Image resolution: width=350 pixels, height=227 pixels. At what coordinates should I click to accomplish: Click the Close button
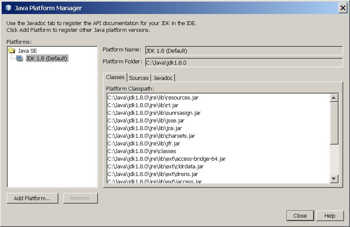point(300,216)
